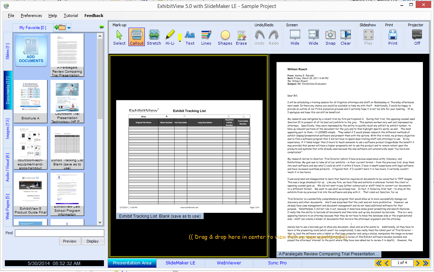Open the WebViewer tab
434x272 pixels.
(229, 263)
